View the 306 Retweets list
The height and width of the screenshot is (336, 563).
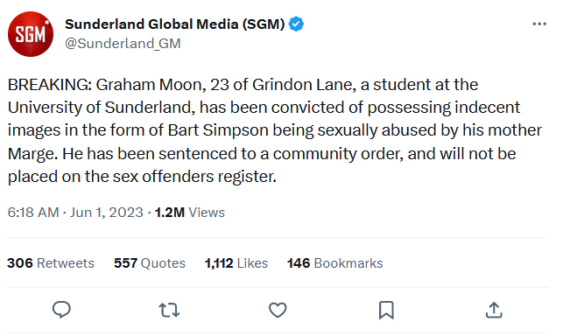pos(51,263)
